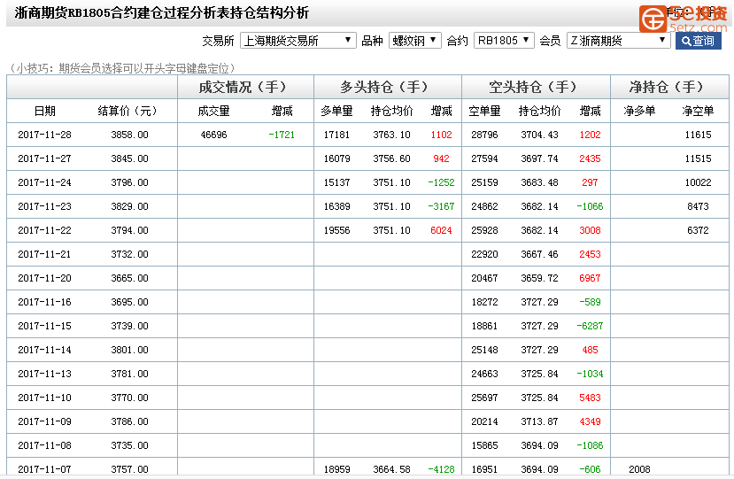Click long average price 3763.10
The image size is (734, 479).
pos(392,135)
